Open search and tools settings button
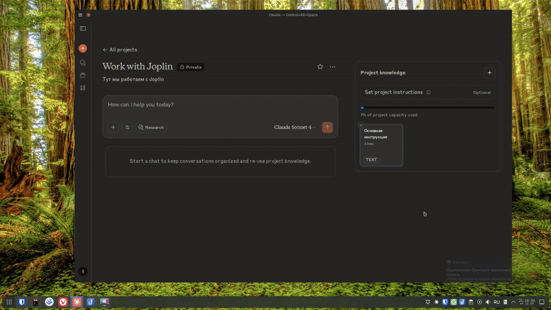The width and height of the screenshot is (551, 310). [x=127, y=127]
